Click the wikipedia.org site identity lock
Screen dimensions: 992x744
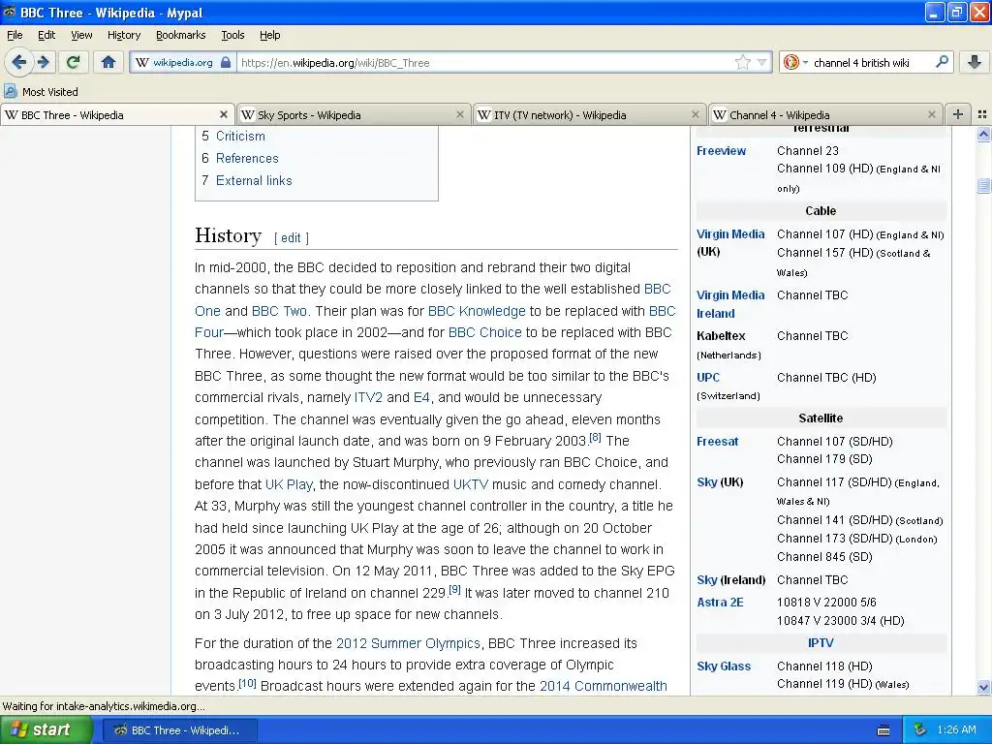[x=183, y=62]
